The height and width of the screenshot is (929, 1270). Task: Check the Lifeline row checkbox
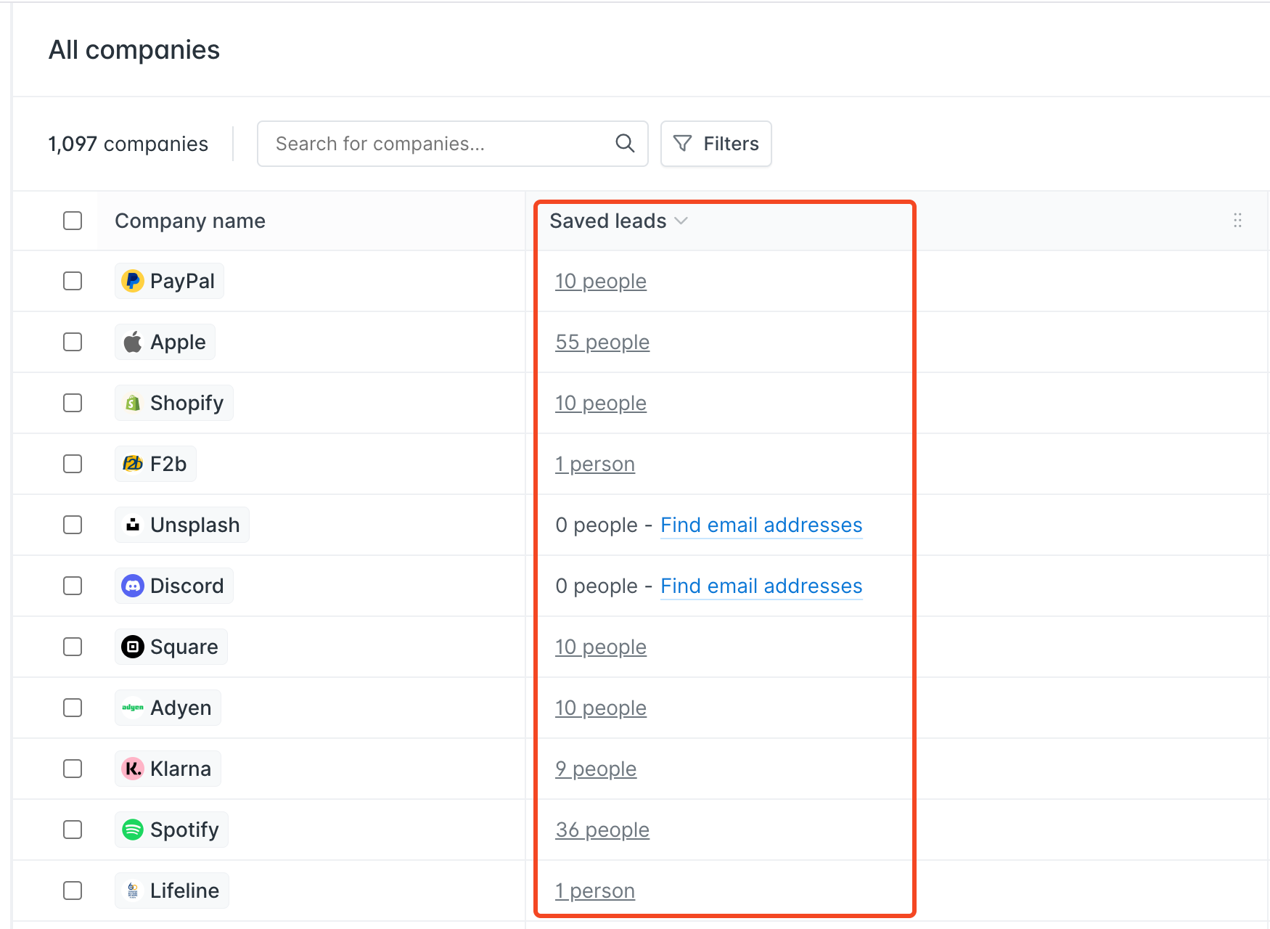click(73, 891)
